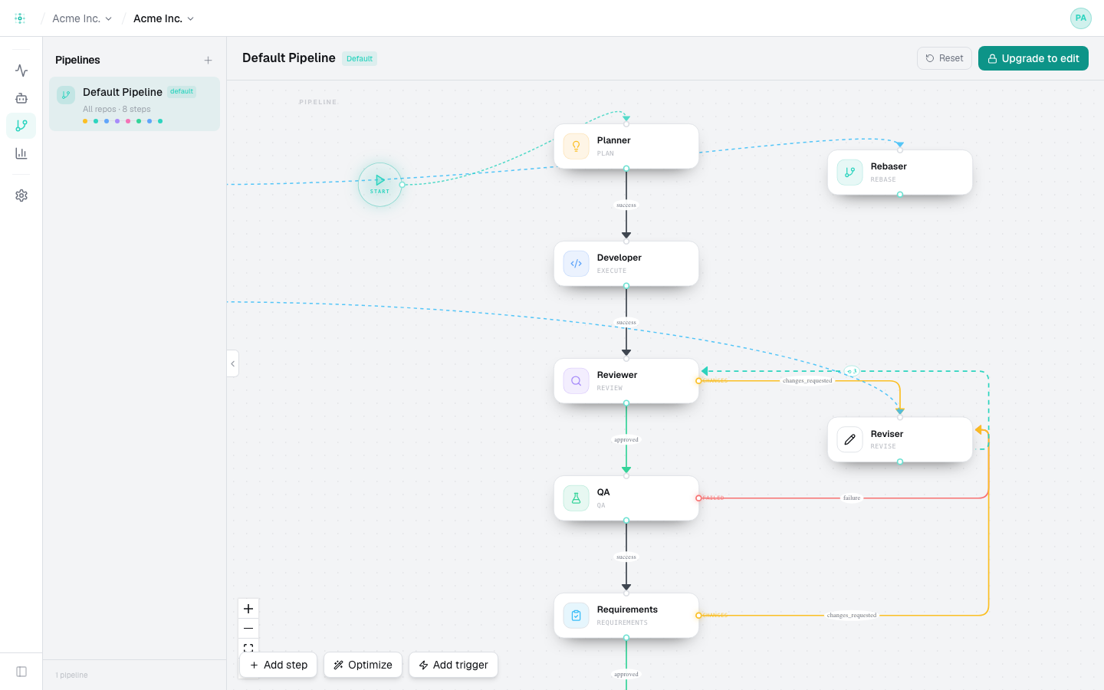Viewport: 1104px width, 690px height.
Task: Click the Rebaser branch icon
Action: pyautogui.click(x=849, y=172)
